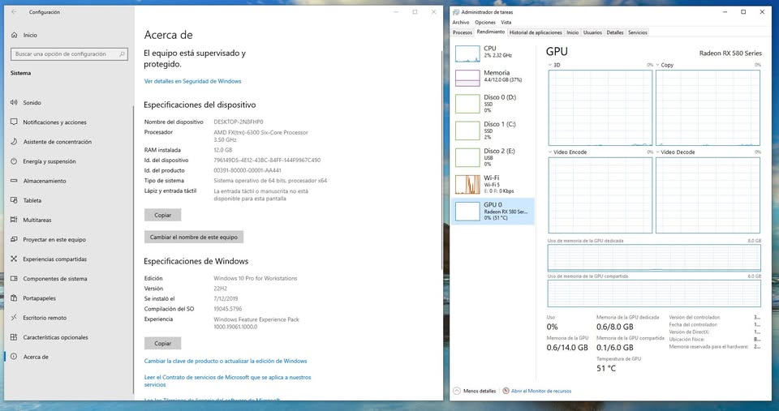Open Experiencias compartidas icon
Viewport: 779px width, 411px height.
tap(14, 259)
